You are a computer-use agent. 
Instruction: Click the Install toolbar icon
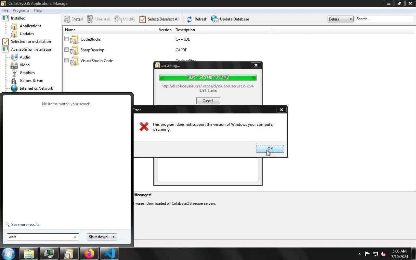(67, 19)
